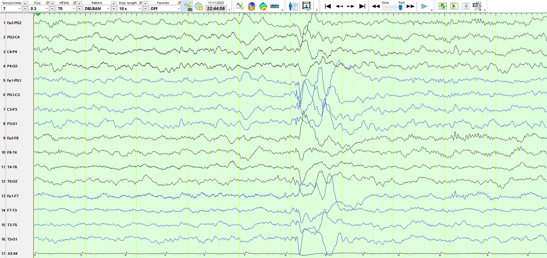
Task: Select the Fp2-PG2 channel label
Action: pos(14,23)
